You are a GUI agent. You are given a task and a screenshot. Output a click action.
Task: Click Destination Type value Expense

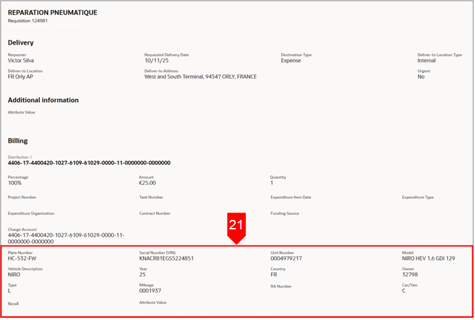coord(291,60)
